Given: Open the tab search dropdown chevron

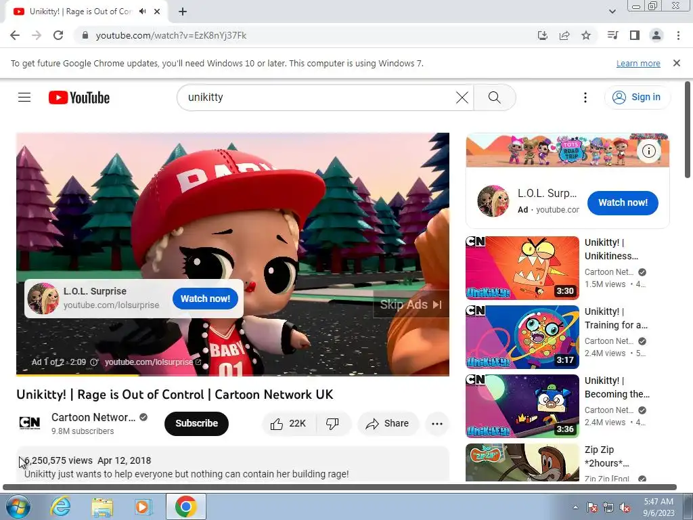Looking at the screenshot, I should tap(612, 12).
